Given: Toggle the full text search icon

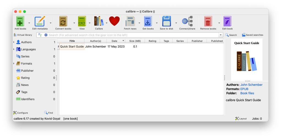Looking at the screenshot, I should 40,35.
